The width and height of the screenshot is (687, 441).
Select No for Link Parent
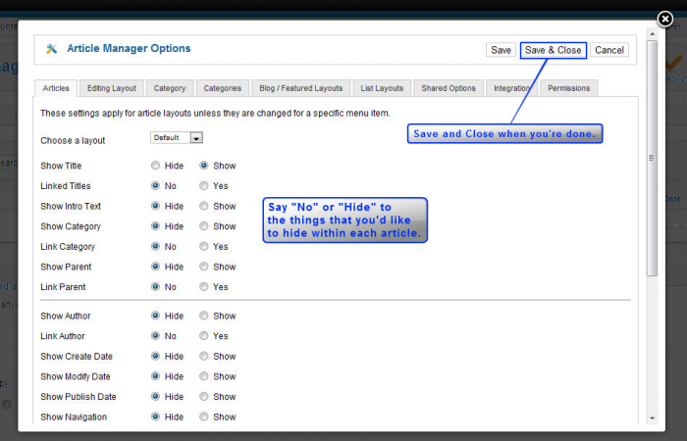pos(155,287)
